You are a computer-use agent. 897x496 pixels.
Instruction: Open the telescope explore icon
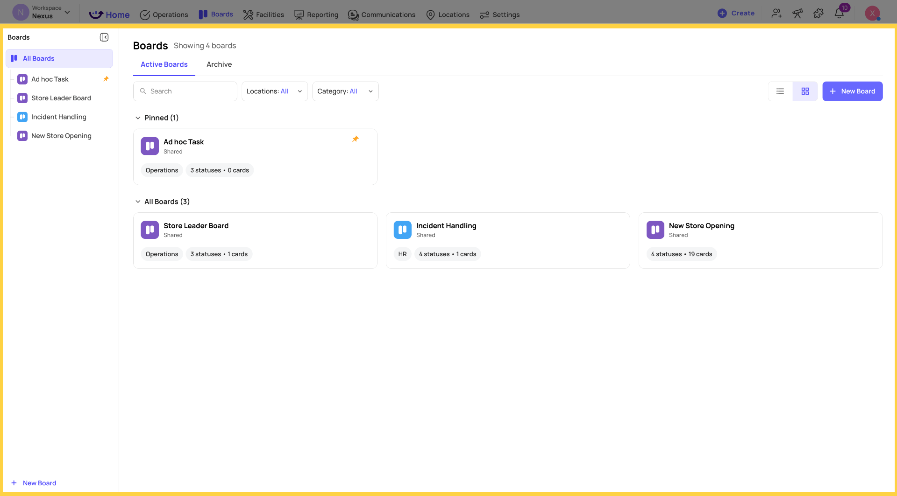[797, 14]
